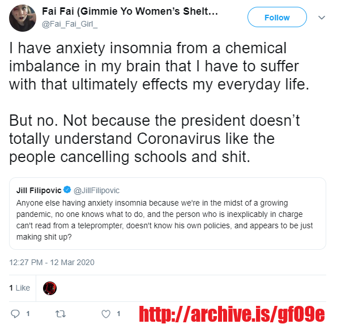The height and width of the screenshot is (324, 337).
Task: Visit the @JillFilipovic handle link
Action: click(96, 190)
